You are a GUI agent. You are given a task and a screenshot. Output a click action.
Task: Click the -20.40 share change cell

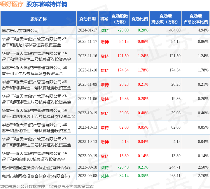pyautogui.click(x=123, y=168)
